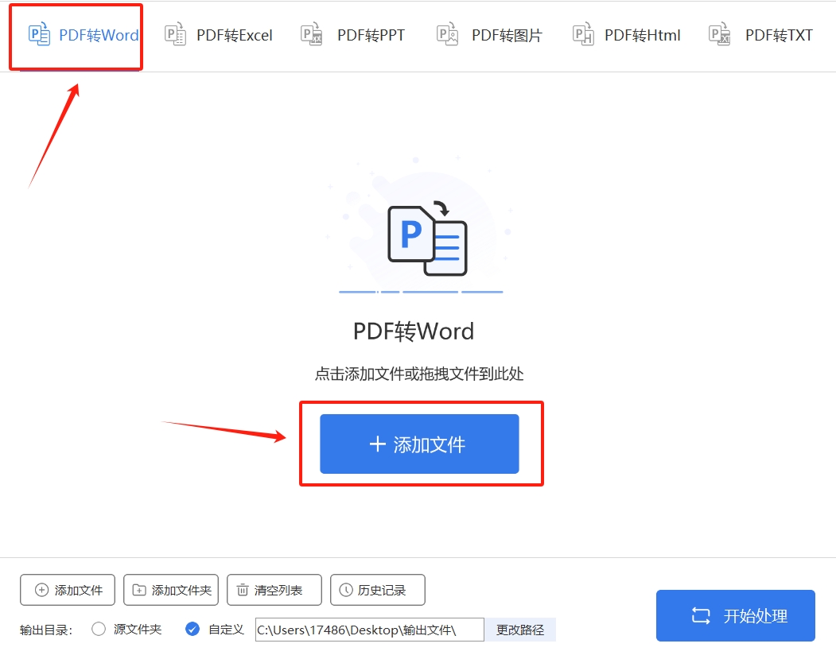Open the 清空列表 option

[x=274, y=590]
